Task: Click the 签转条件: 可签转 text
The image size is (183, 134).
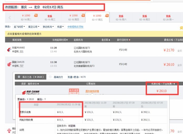Action: 66,126
